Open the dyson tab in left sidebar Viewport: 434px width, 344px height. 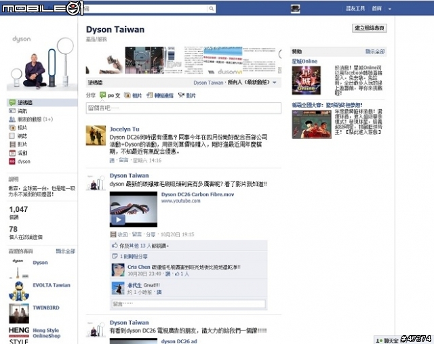tap(24, 161)
